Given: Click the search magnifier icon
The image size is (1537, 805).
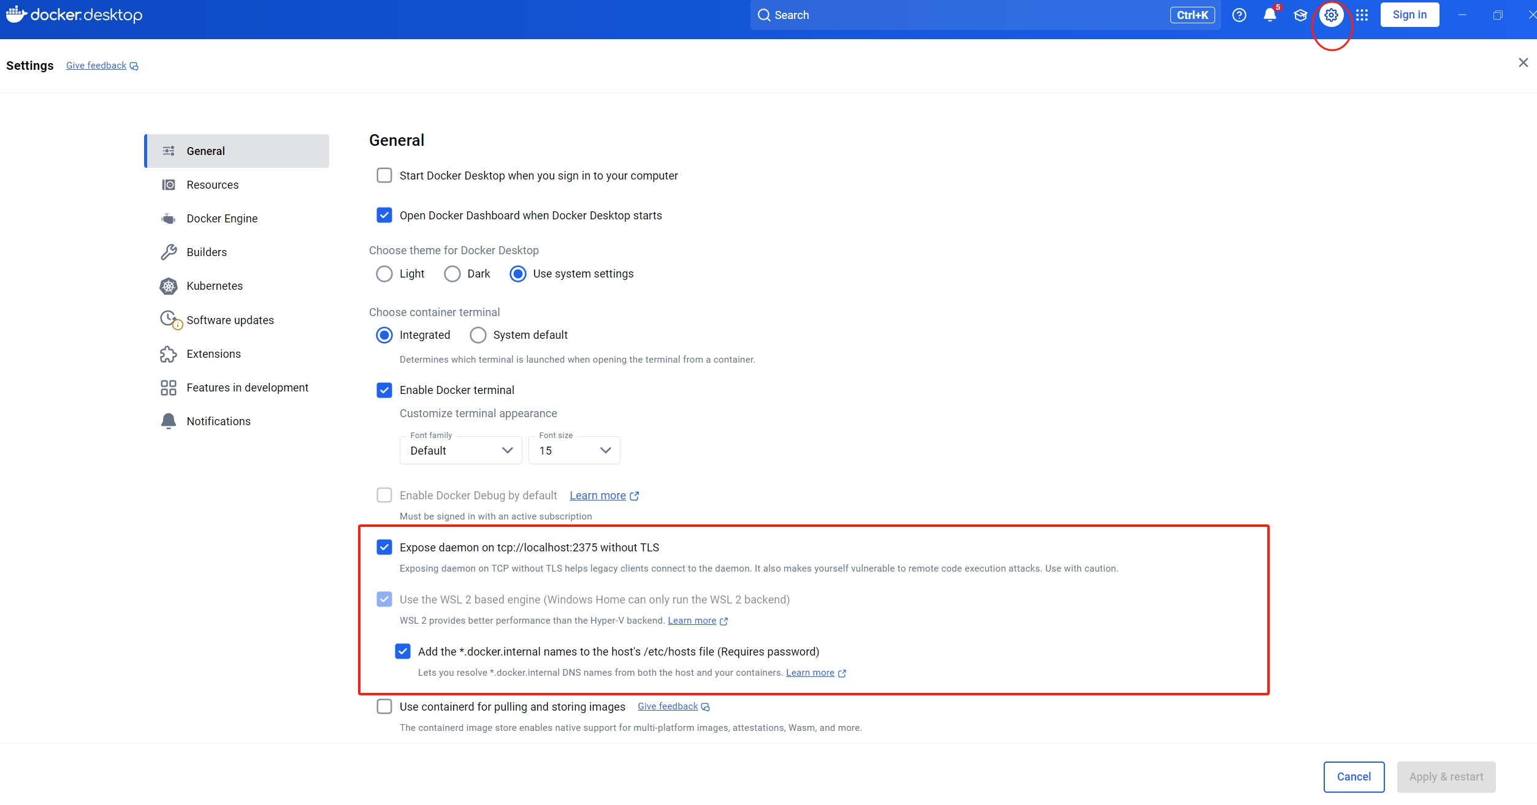Looking at the screenshot, I should [x=764, y=15].
